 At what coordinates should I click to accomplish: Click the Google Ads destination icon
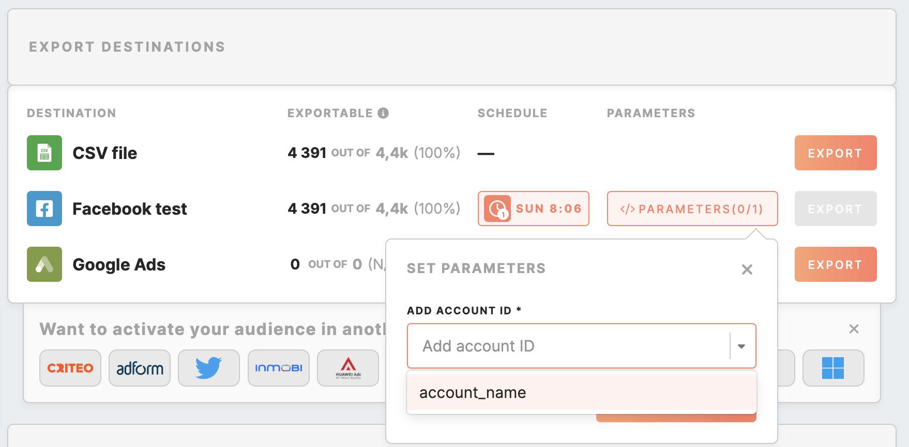44,264
